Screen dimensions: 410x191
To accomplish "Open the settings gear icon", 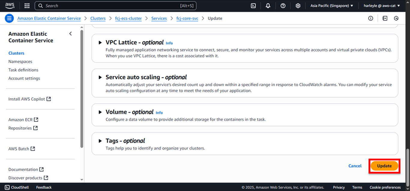I will 298,6.
